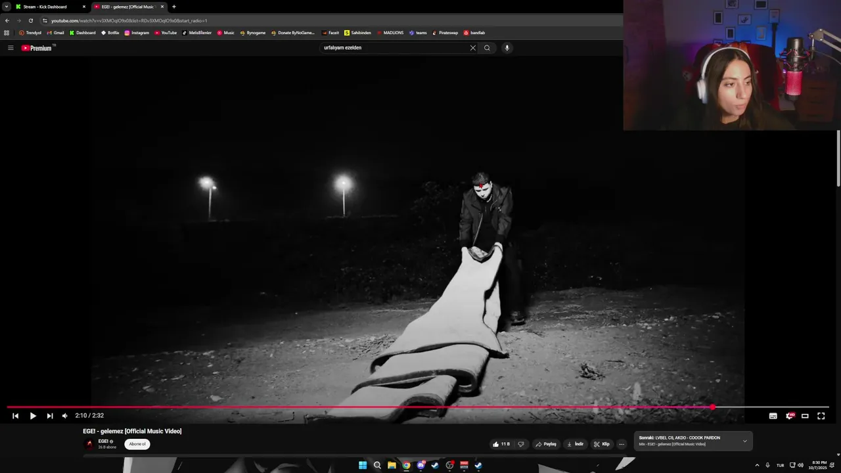
Task: Open the Trendyol bookmark
Action: [30, 33]
